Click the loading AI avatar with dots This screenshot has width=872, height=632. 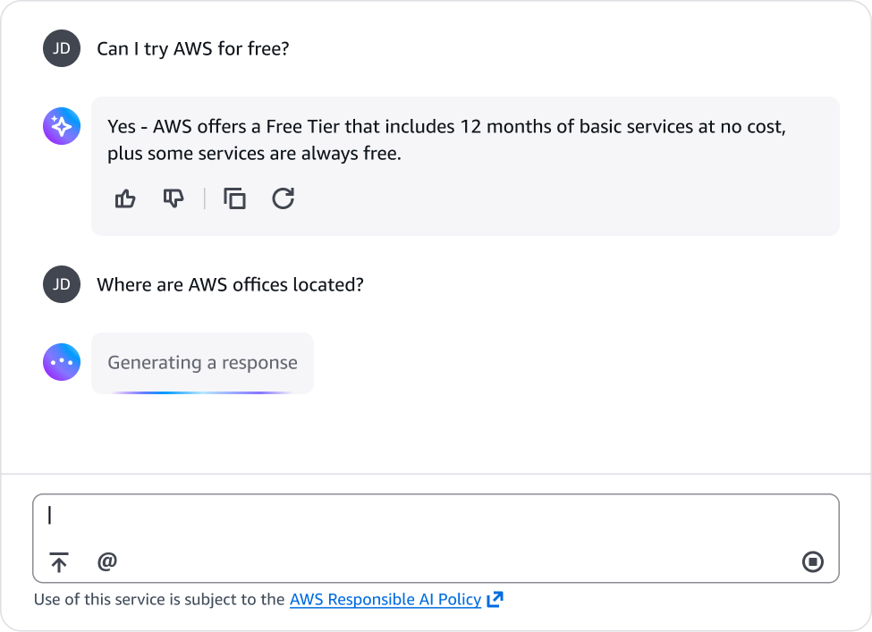pos(62,363)
